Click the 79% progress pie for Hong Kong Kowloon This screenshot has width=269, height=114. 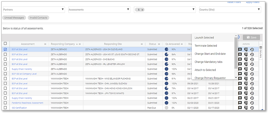pyautogui.click(x=166, y=88)
